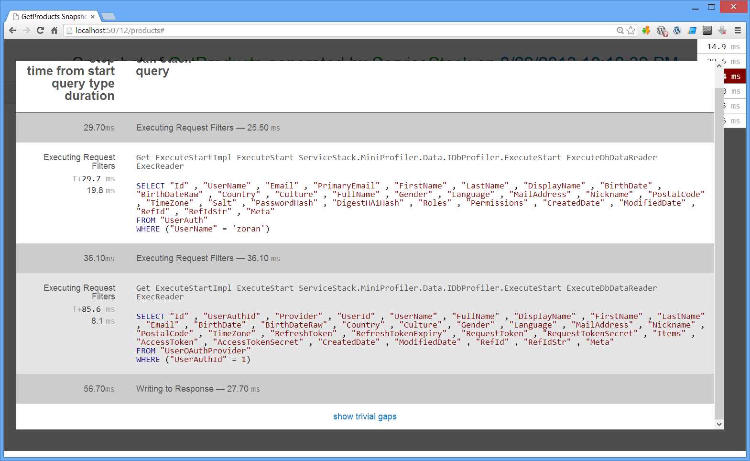Select the dark red highlighted ms profiler result

[x=735, y=77]
